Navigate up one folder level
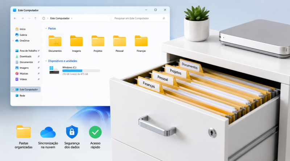This screenshot has height=161, width=290. click(x=35, y=18)
